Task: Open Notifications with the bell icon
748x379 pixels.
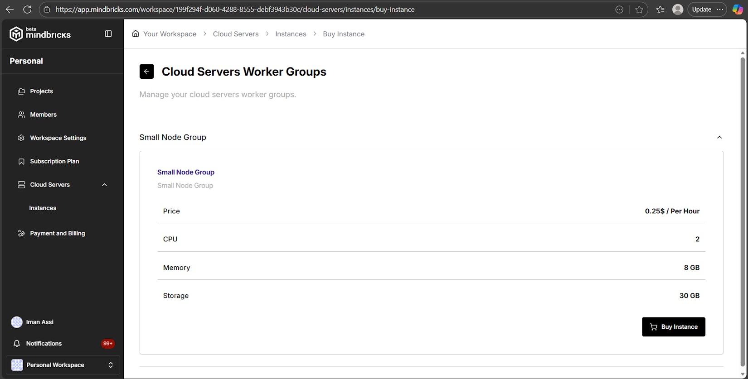Action: [x=17, y=343]
